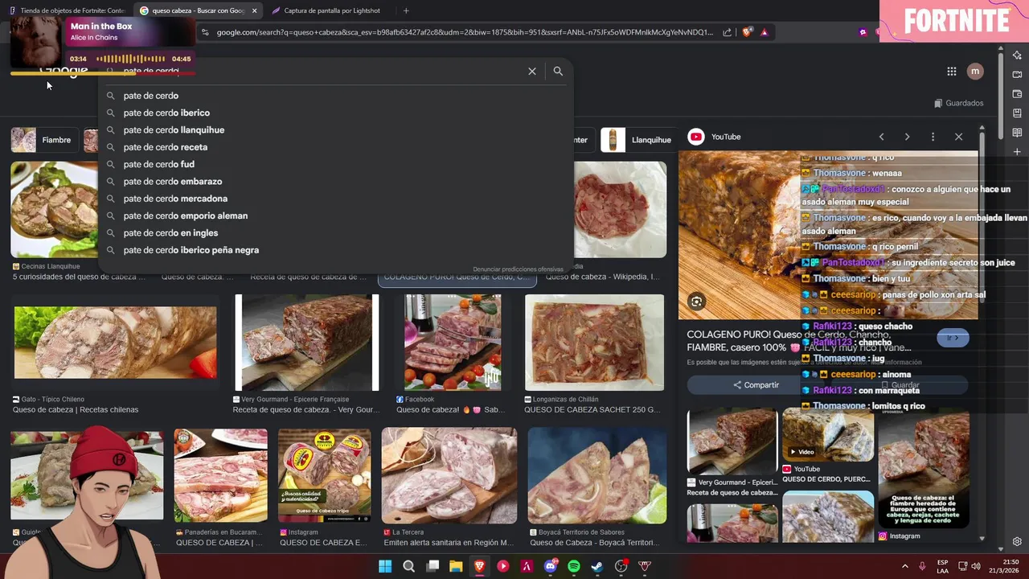Open Longanizas de Chillán 'QUESO DE CABEZA SACHET' image
This screenshot has height=579, width=1029.
594,343
